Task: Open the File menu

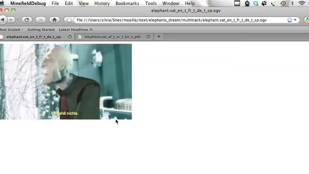Action: click(x=55, y=3)
